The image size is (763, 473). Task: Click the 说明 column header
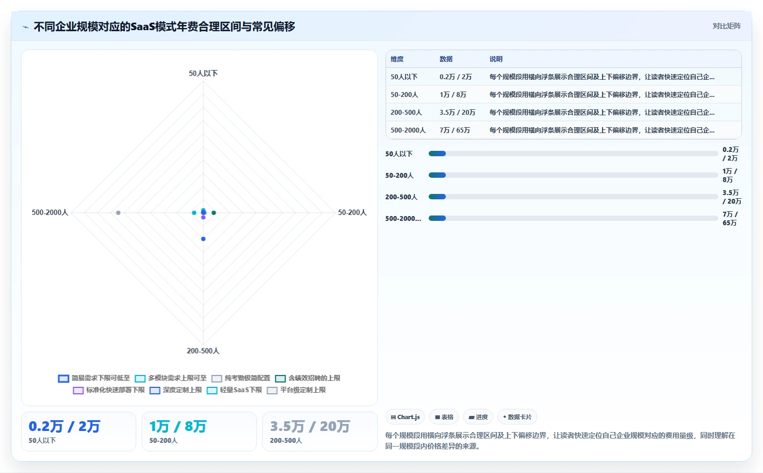496,59
